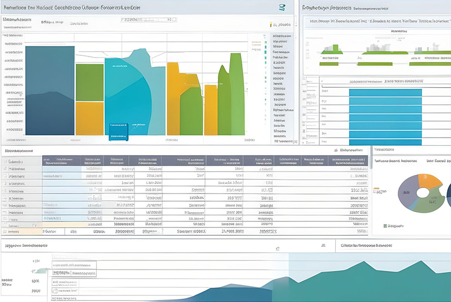The image size is (451, 302).
Task: Click the small icon above the table's right edge
Action: [x=335, y=150]
